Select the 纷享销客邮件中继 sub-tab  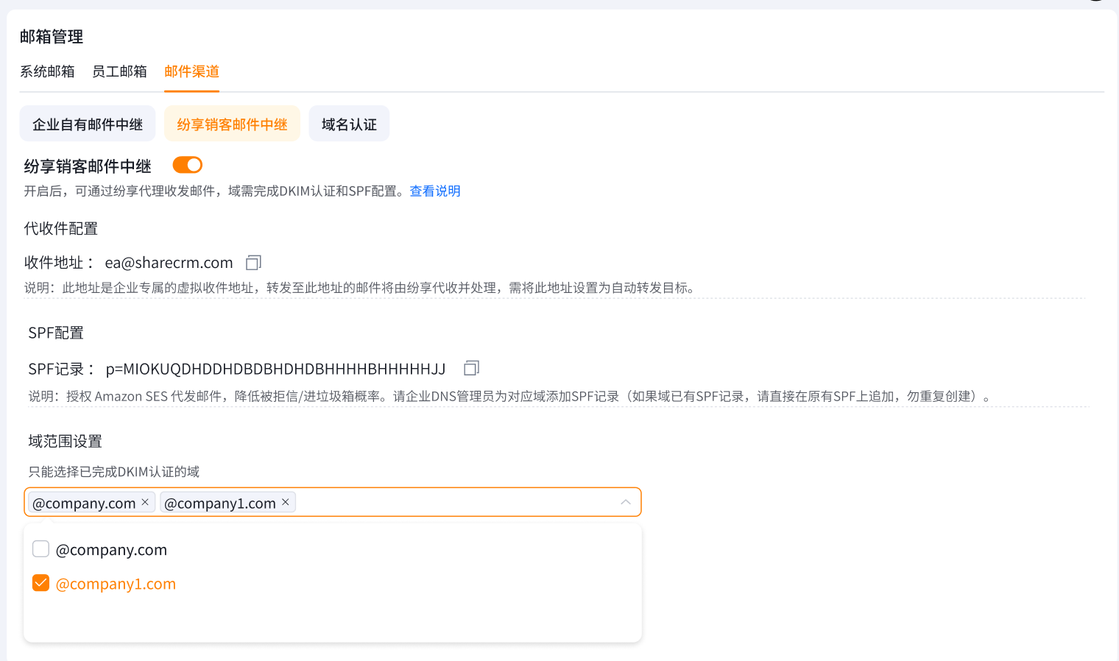232,124
